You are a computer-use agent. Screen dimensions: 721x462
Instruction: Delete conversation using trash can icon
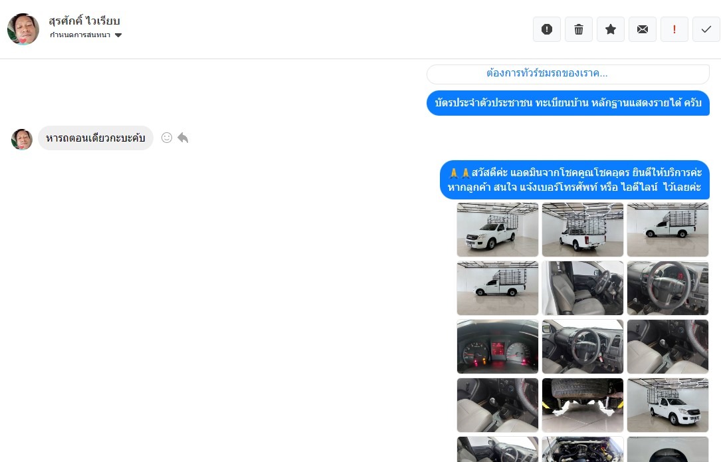pos(578,29)
